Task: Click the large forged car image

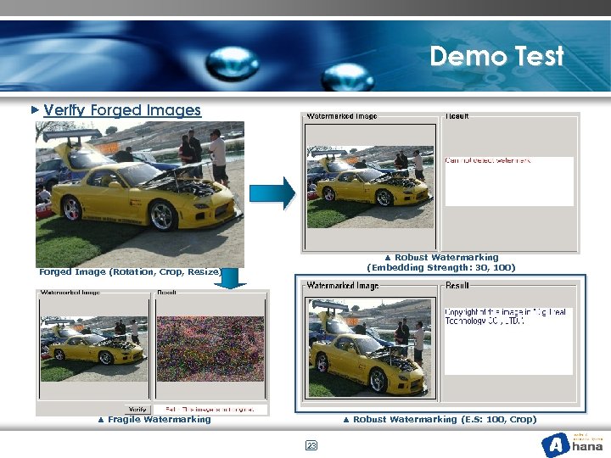Action: 140,194
